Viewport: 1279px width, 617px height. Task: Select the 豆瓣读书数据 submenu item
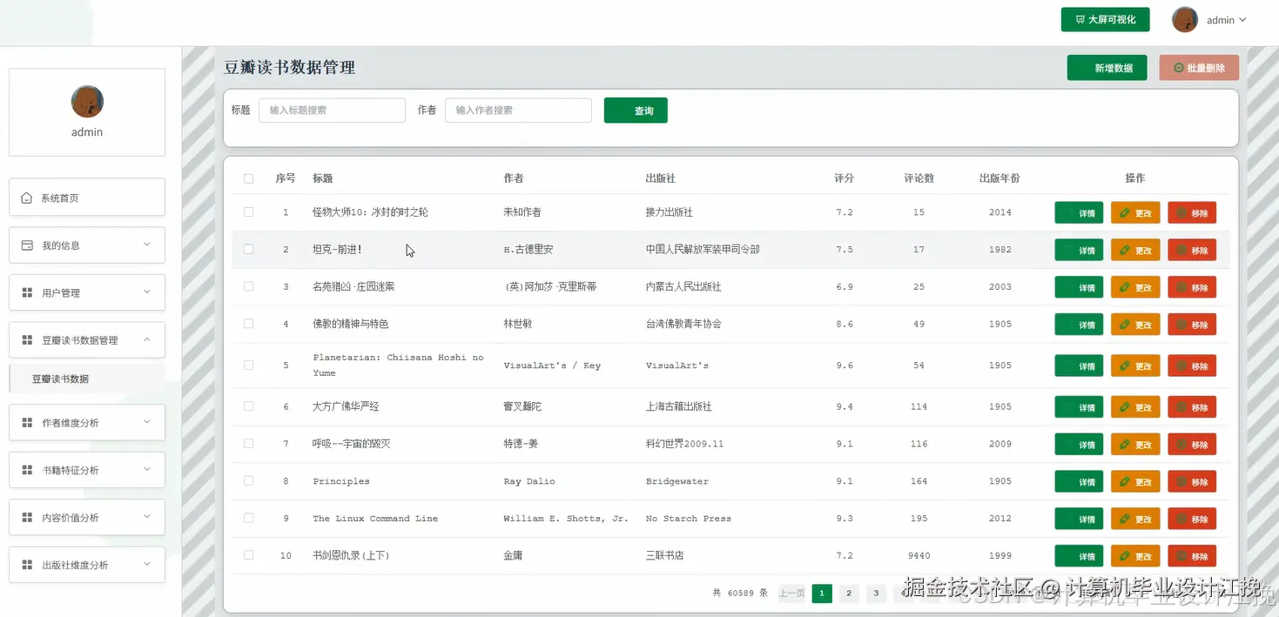click(x=87, y=379)
